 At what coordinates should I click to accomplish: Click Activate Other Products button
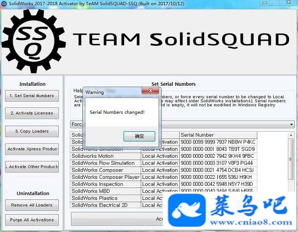32,166
